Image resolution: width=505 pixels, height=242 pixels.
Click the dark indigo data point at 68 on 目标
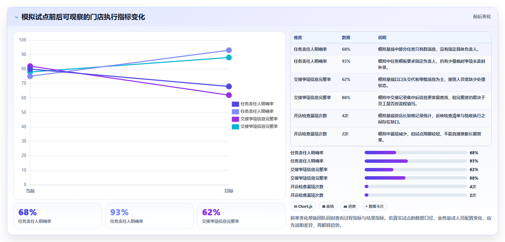pos(229,86)
